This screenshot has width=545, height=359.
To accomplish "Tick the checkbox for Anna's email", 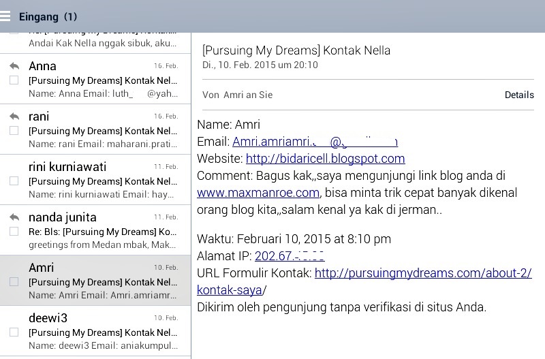I will coord(14,80).
